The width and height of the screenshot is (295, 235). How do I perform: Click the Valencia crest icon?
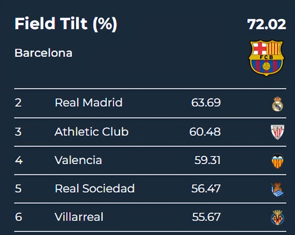(277, 160)
